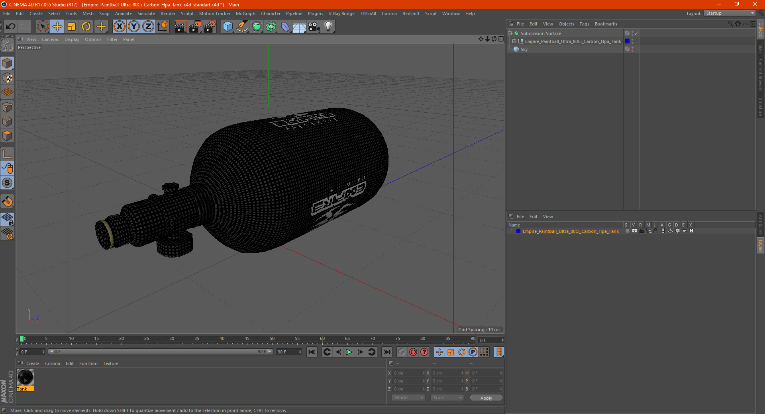Go to the end of the animation
765x414 pixels.
[386, 352]
